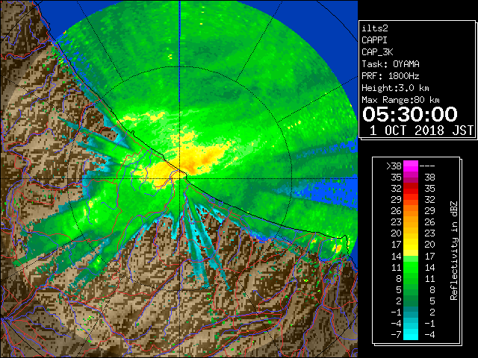Select the "CAP_3K" text line
478x358 pixels.
pos(377,52)
